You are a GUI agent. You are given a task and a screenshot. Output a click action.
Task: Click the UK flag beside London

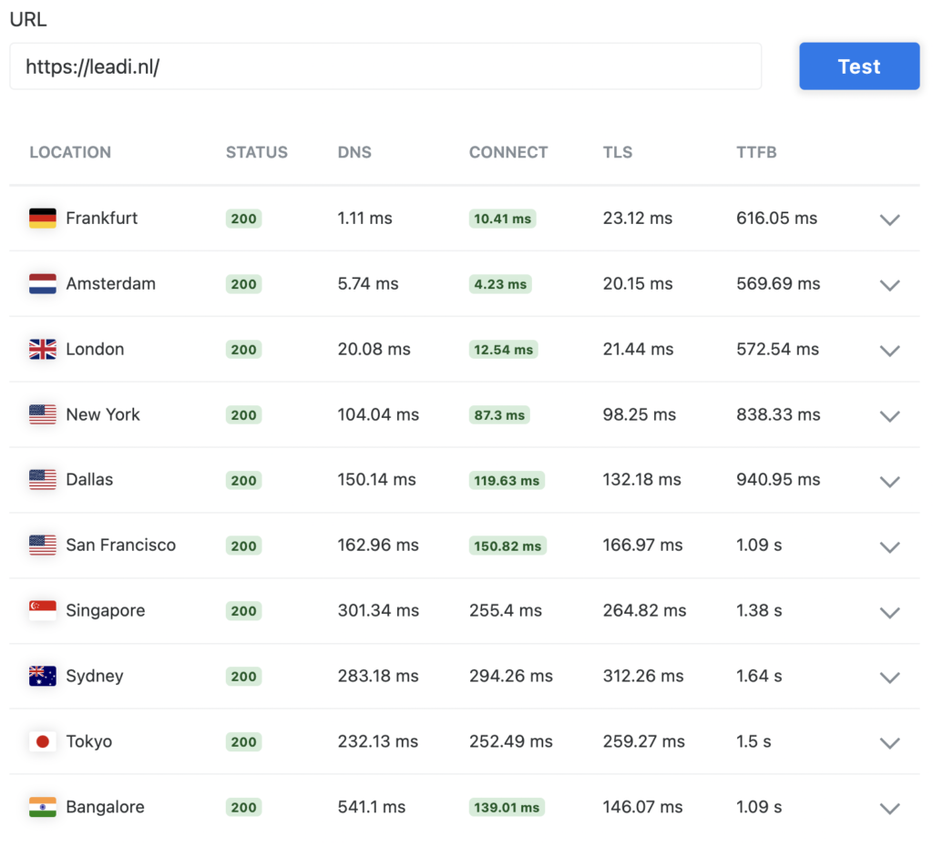[x=43, y=349]
